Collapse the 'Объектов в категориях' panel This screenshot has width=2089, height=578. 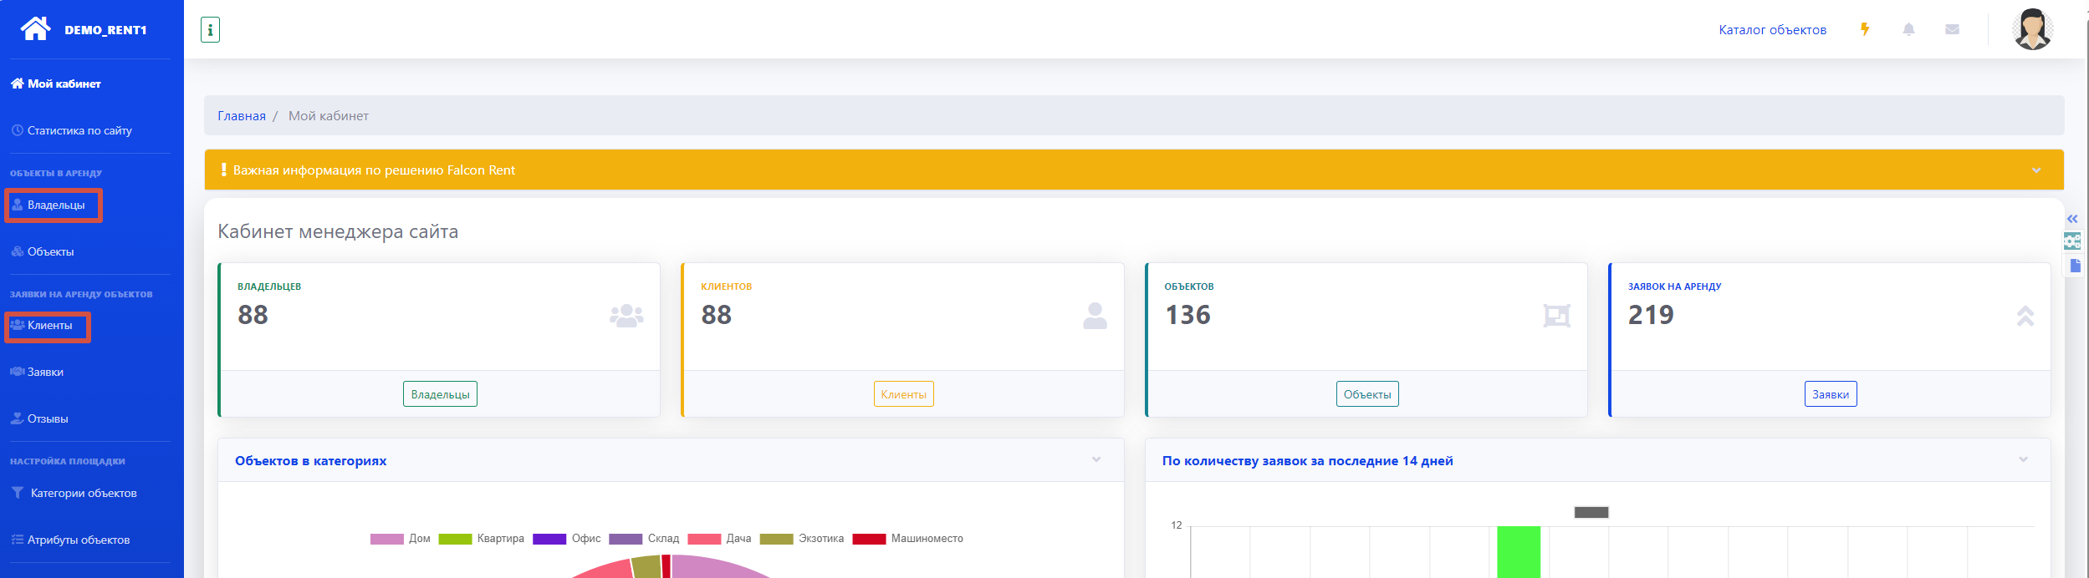(x=1096, y=460)
